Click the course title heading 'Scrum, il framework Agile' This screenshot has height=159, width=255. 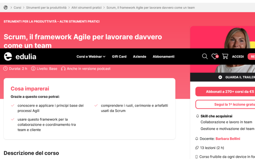83,41
